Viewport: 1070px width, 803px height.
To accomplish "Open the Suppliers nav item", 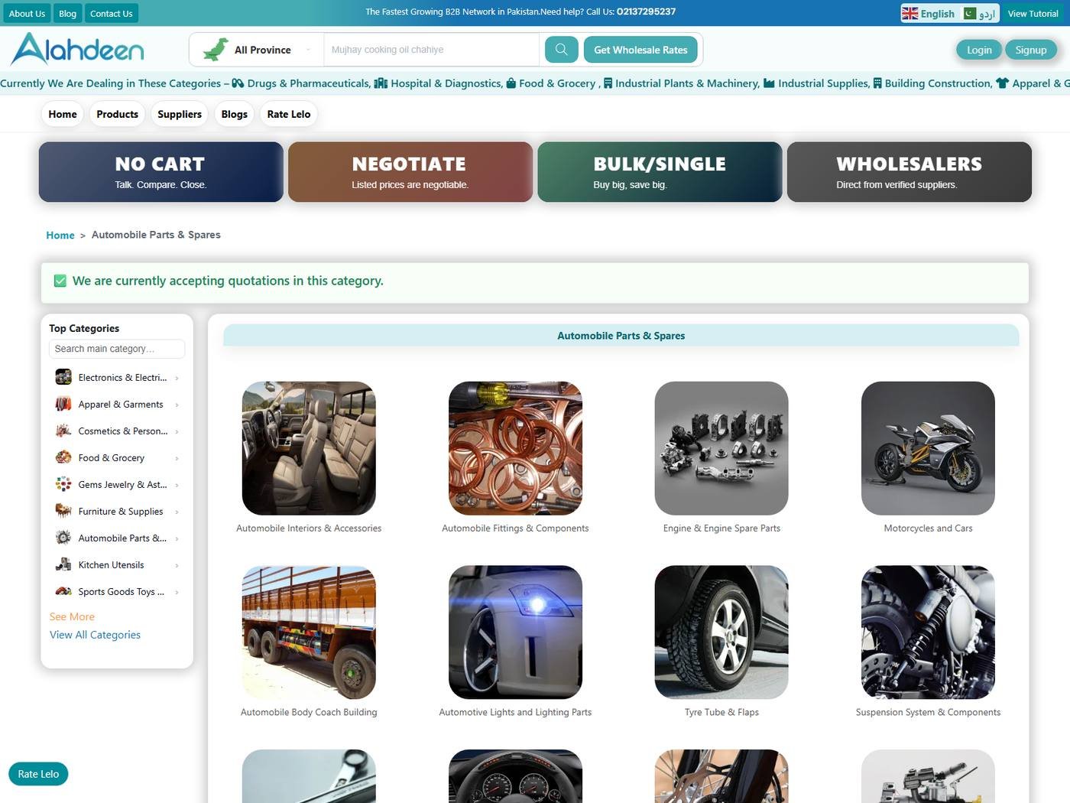I will pyautogui.click(x=180, y=114).
